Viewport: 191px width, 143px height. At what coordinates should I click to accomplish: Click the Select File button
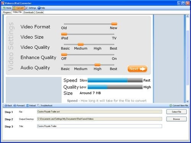[176, 112]
